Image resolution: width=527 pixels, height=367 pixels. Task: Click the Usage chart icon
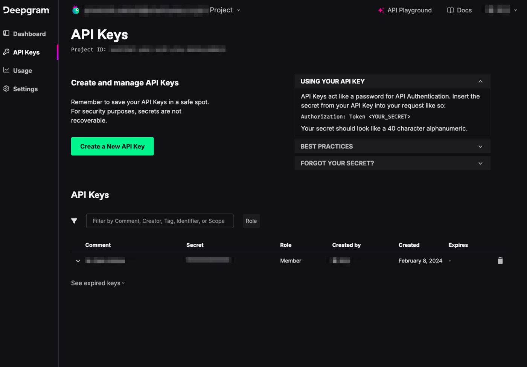tap(6, 70)
